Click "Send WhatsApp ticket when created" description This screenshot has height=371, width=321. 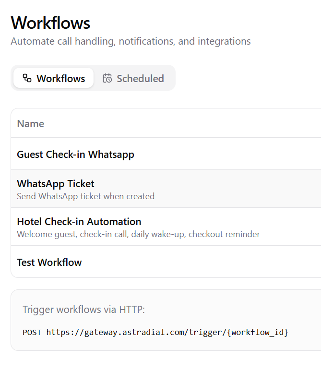click(x=85, y=196)
